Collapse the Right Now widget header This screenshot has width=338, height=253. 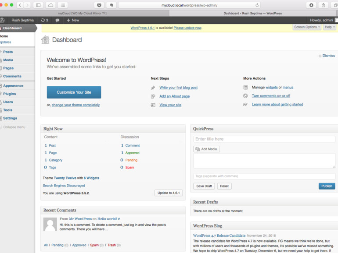(113, 129)
